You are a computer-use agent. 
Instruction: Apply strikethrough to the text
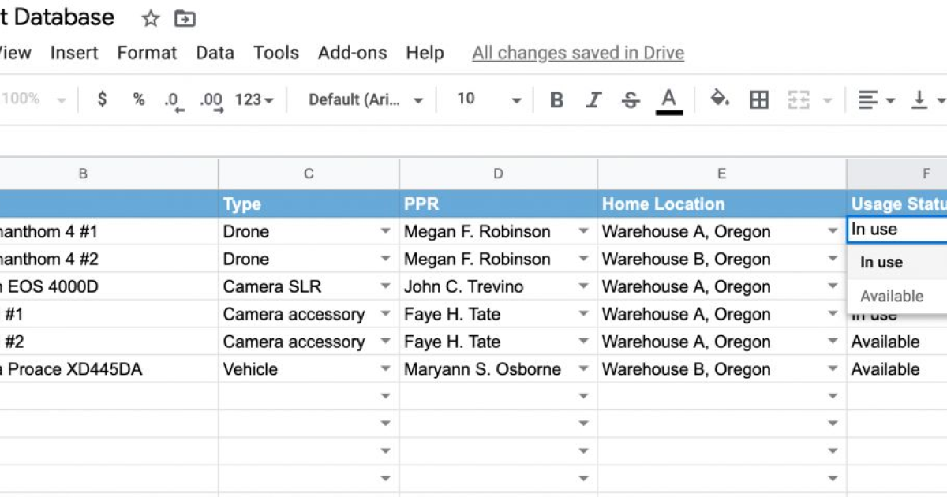click(x=631, y=99)
